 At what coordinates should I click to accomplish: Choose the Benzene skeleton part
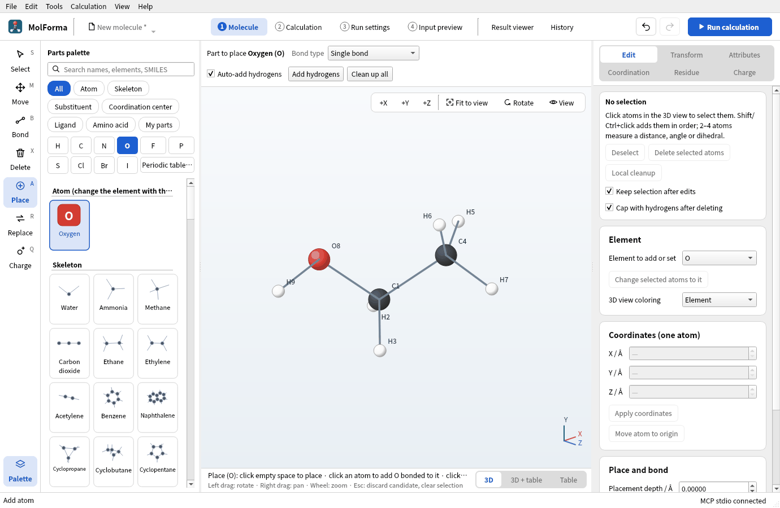point(114,408)
